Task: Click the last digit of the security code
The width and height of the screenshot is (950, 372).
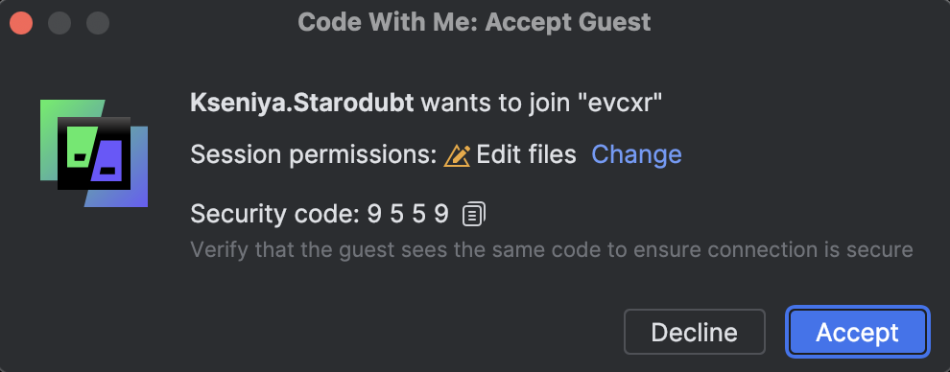Action: tap(441, 214)
